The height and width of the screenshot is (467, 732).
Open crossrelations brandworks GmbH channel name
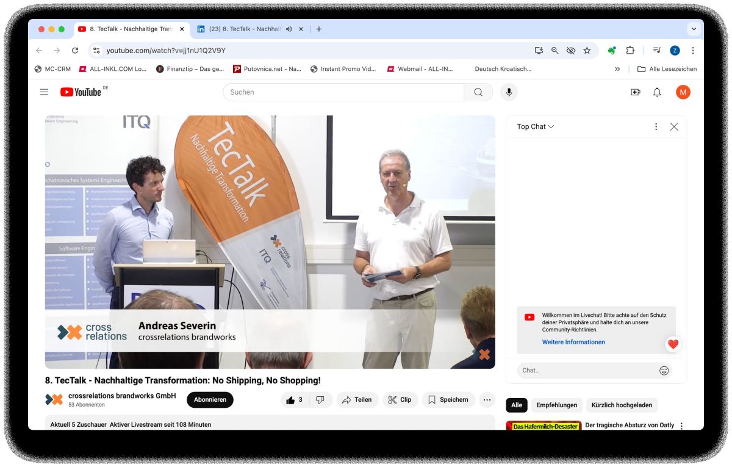[x=122, y=396]
